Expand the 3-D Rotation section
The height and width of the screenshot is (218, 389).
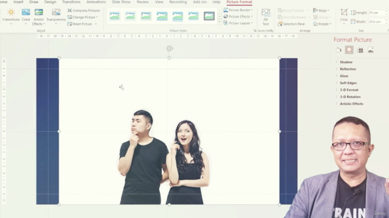pyautogui.click(x=350, y=97)
